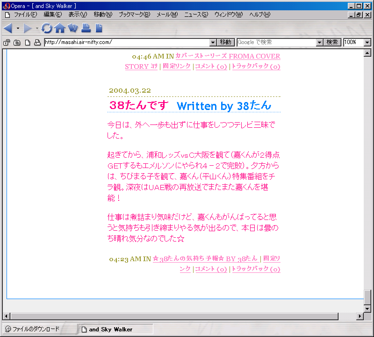Viewport: 374px width, 337px height.
Task: Click the post title 38たんです
Action: (139, 105)
